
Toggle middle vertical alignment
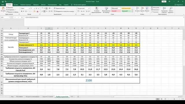pyautogui.click(x=44, y=8)
